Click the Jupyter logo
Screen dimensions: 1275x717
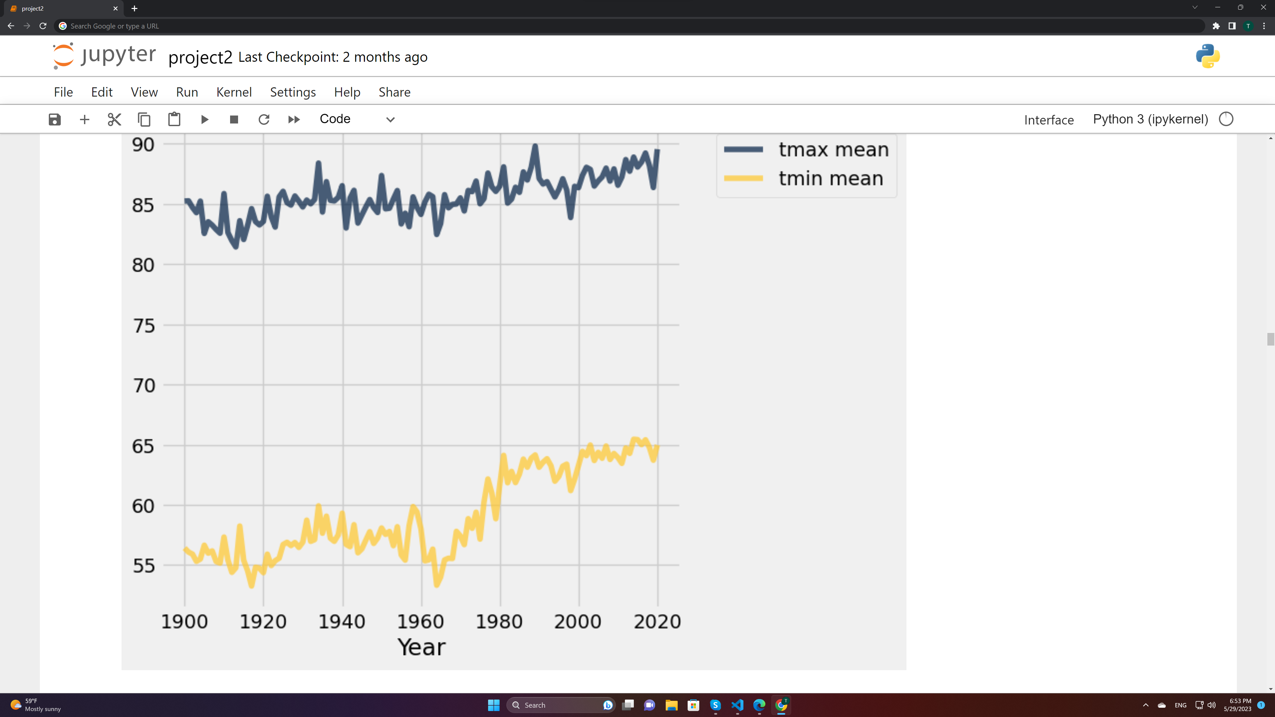[105, 55]
